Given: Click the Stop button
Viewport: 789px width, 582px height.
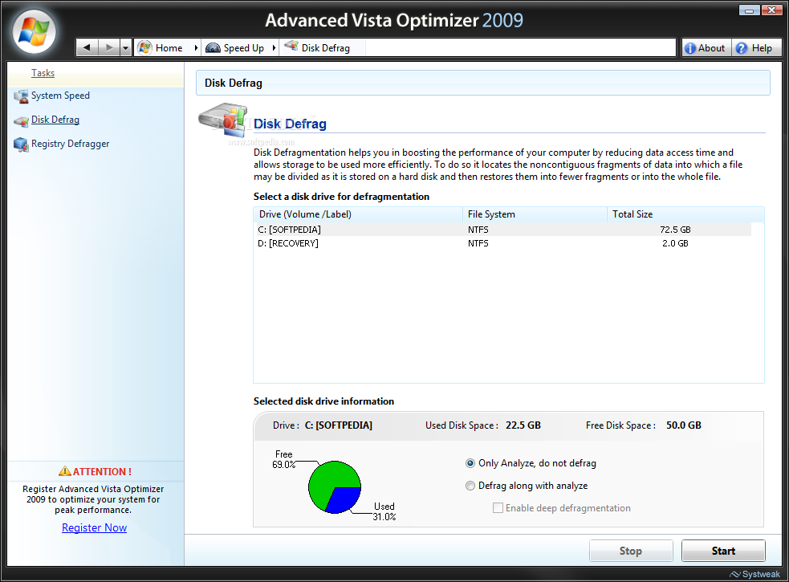Looking at the screenshot, I should [631, 551].
